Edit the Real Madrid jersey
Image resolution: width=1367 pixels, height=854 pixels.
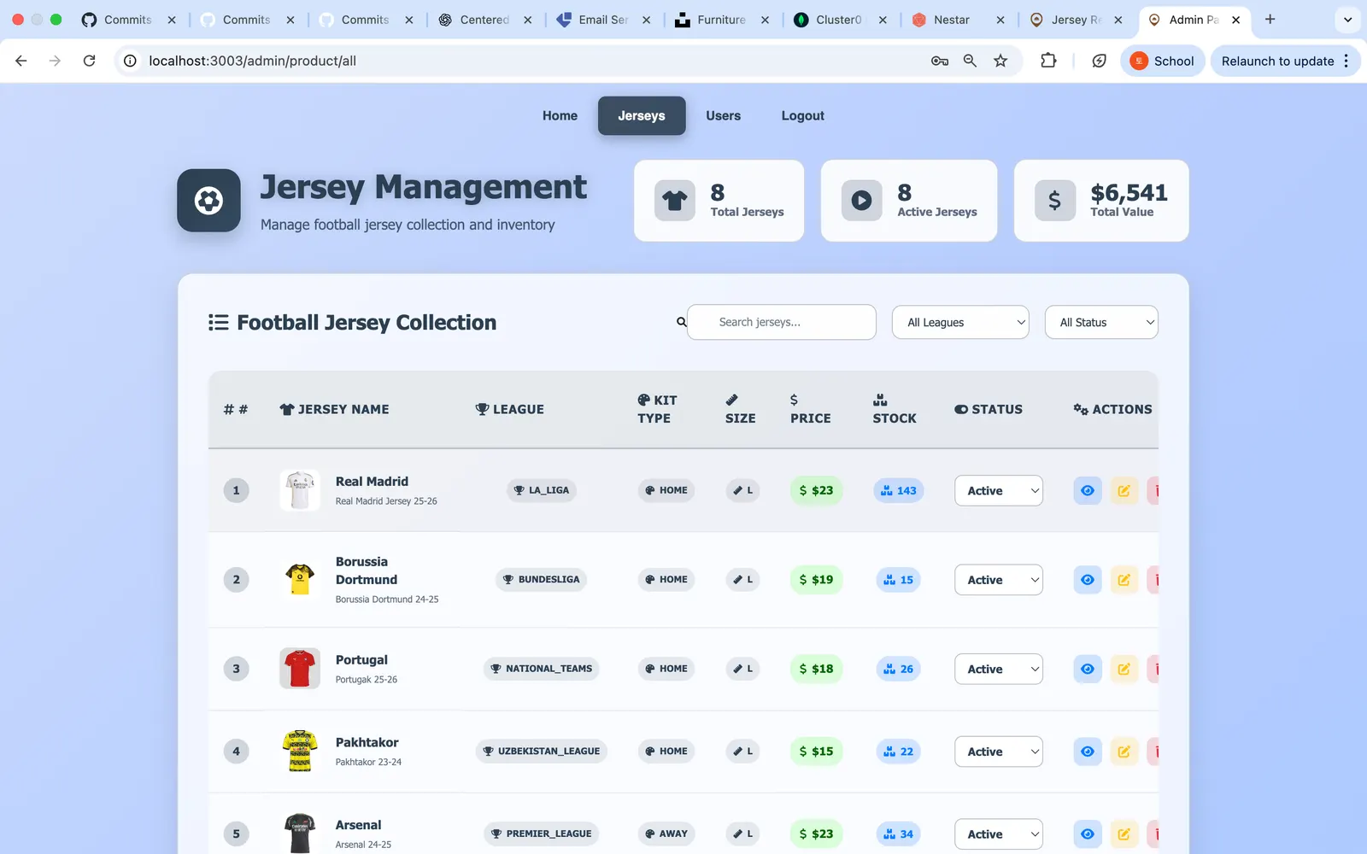point(1124,490)
